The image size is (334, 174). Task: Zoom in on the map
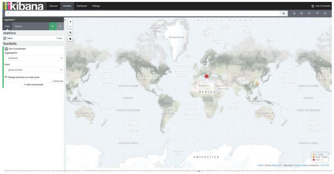(x=70, y=22)
